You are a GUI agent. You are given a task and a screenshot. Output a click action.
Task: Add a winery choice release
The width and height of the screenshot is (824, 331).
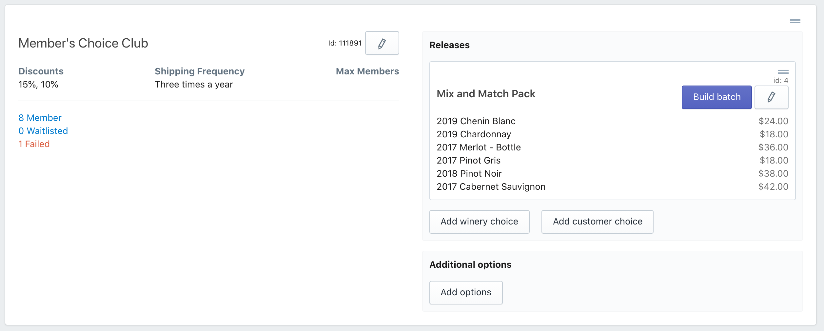[479, 222]
